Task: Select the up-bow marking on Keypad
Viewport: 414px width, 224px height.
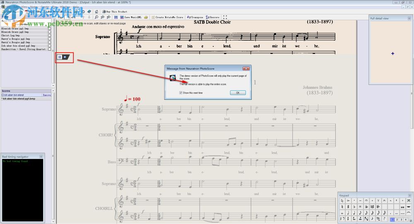Action: pos(378,200)
